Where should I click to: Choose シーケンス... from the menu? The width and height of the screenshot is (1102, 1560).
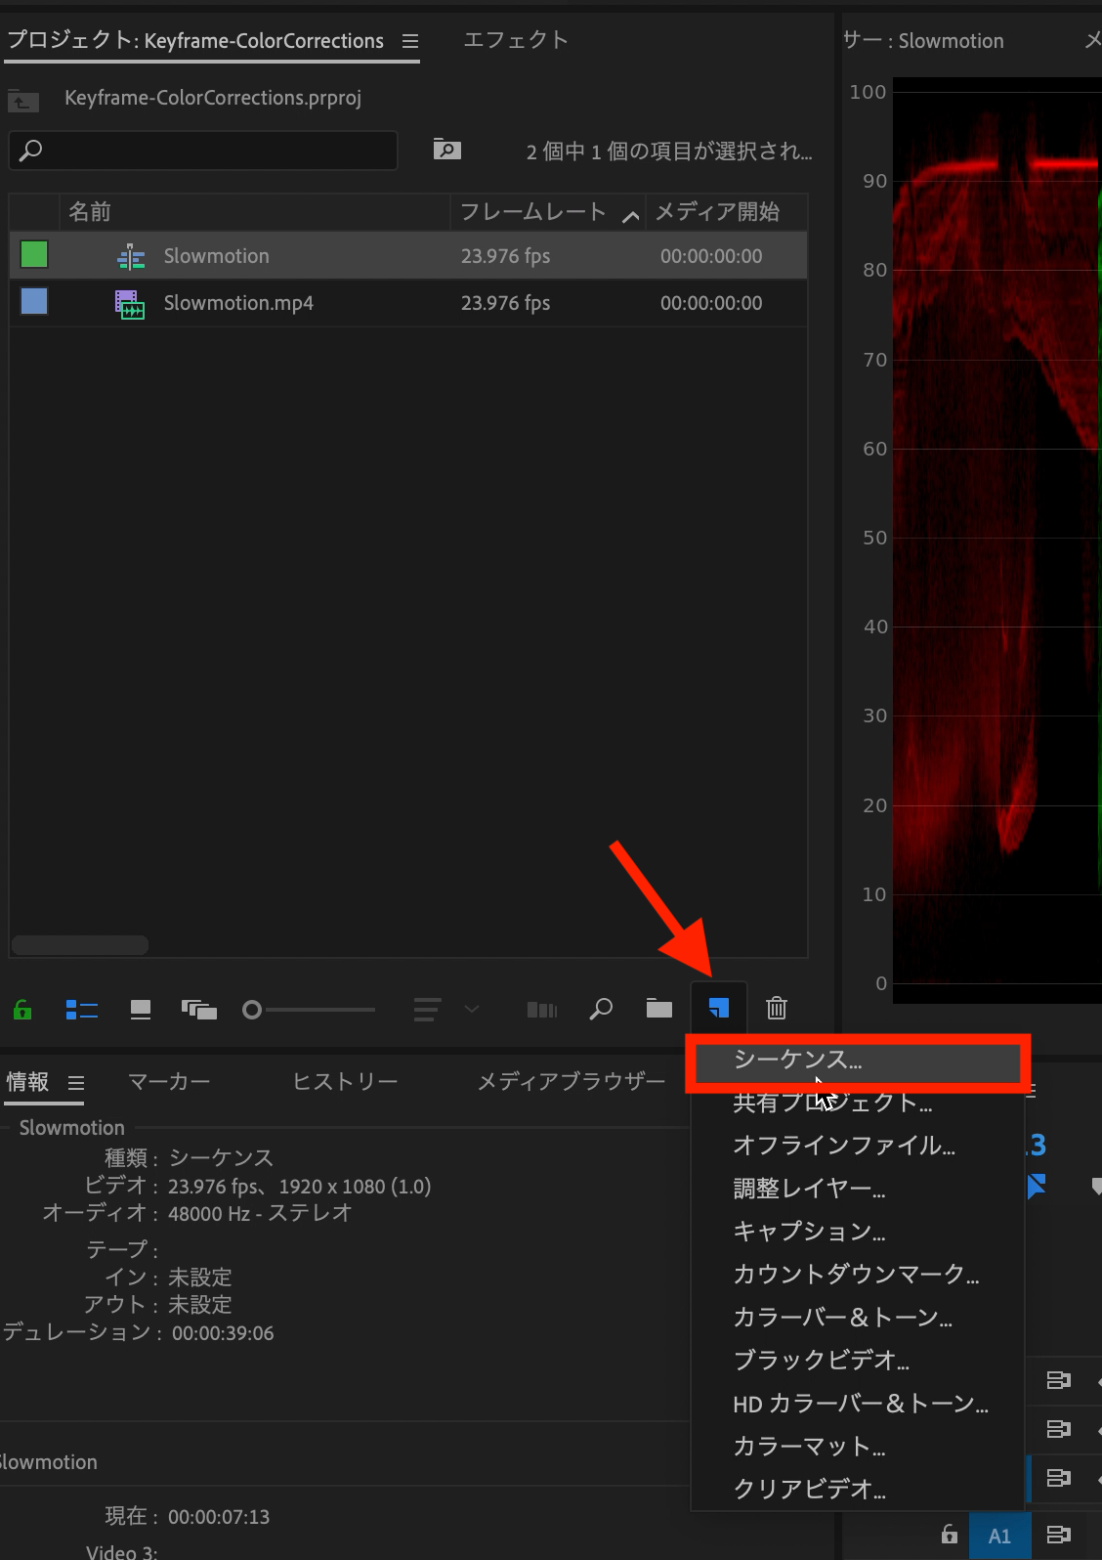tap(856, 1061)
